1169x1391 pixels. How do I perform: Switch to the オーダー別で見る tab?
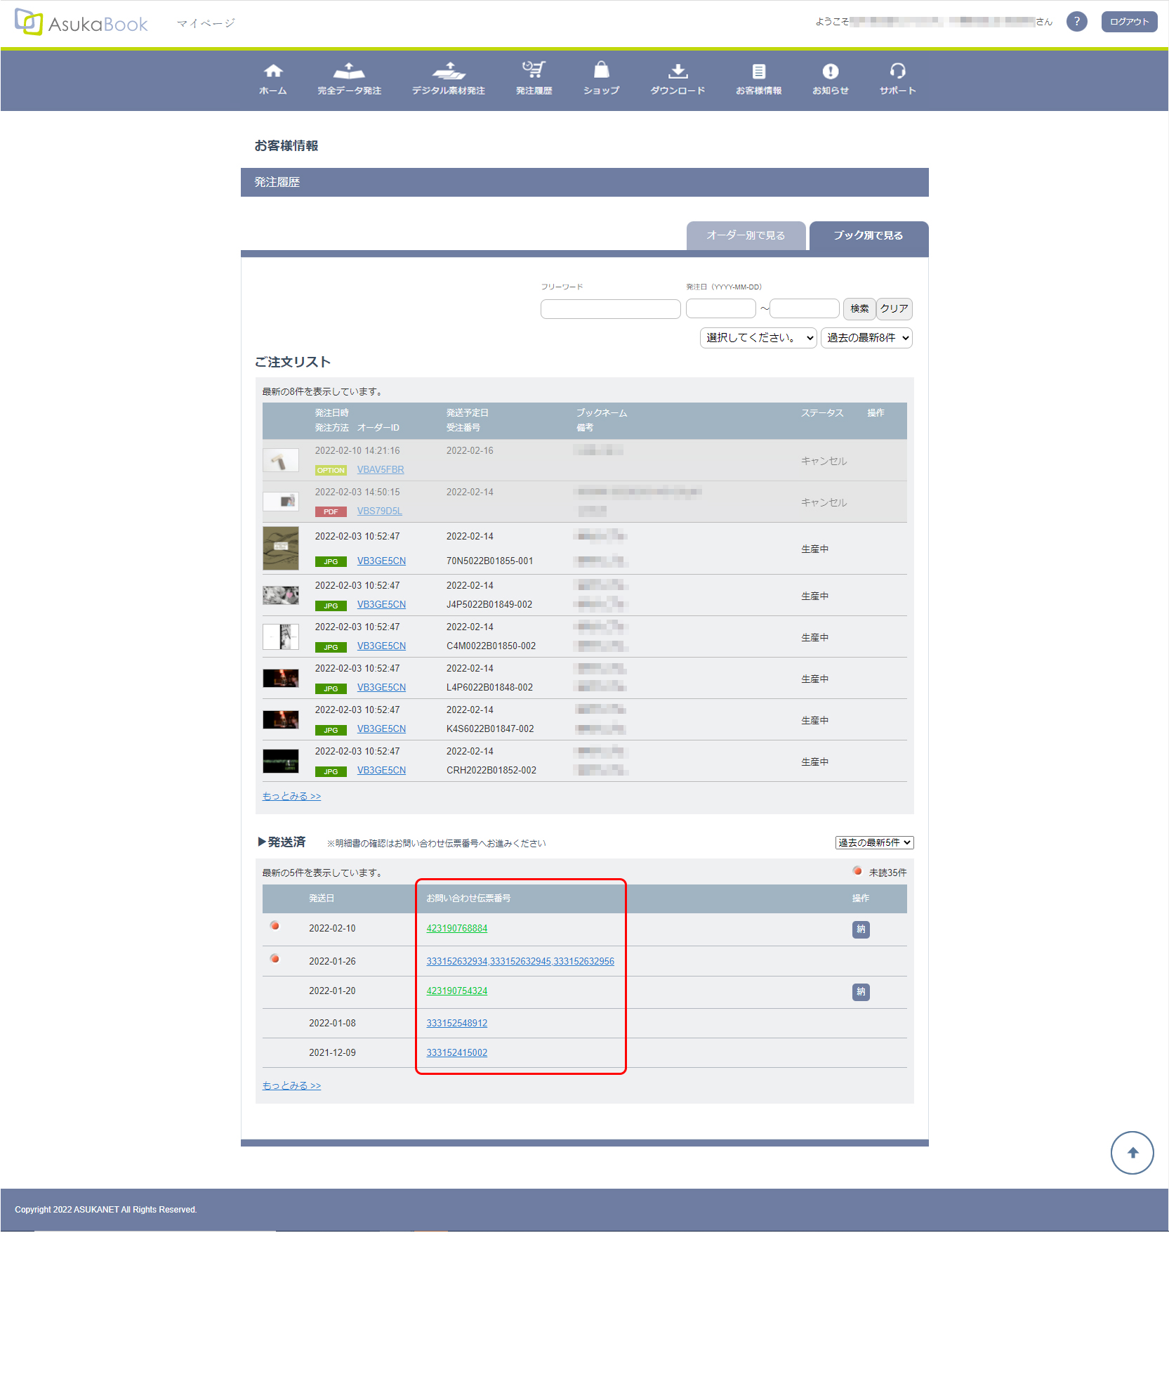coord(746,235)
